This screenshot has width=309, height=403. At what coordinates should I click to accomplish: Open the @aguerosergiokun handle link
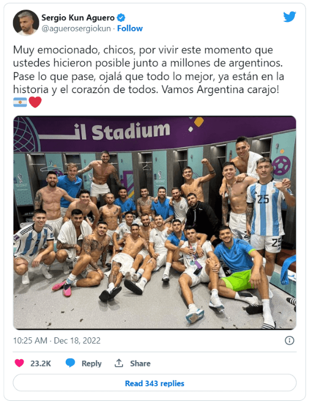point(76,29)
